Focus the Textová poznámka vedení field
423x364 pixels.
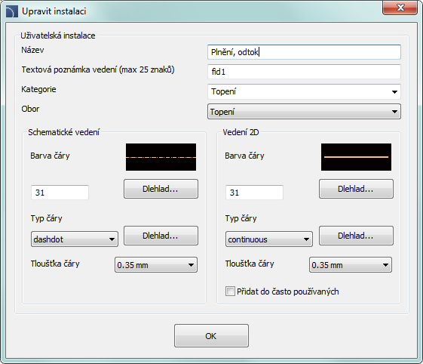click(x=304, y=72)
